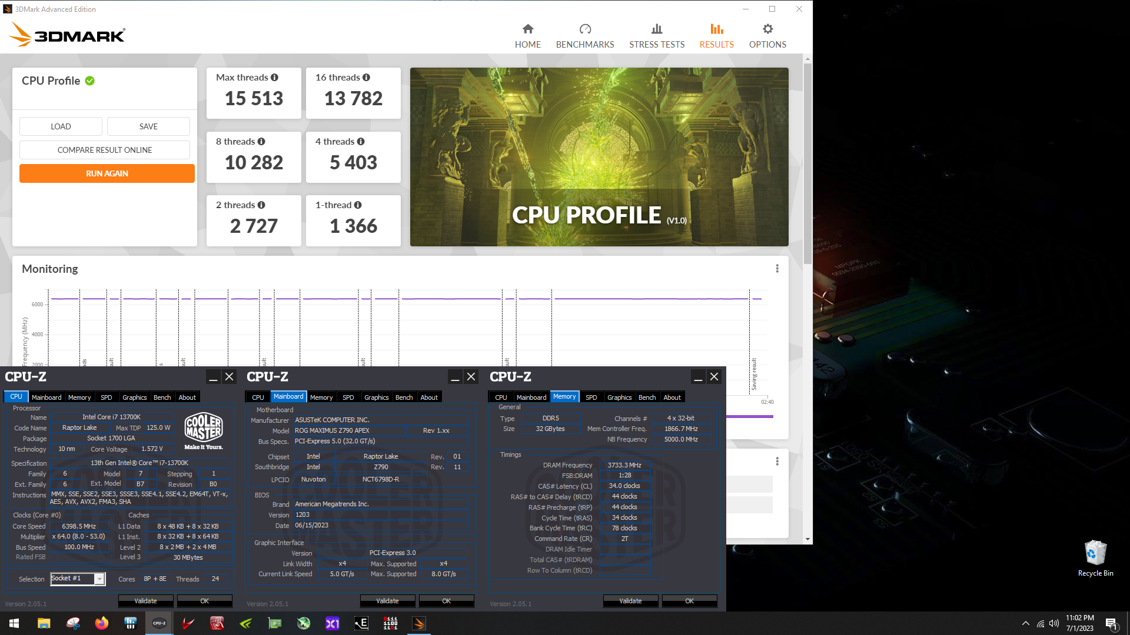Open Graphics tab in first CPU-Z window
Image resolution: width=1130 pixels, height=635 pixels.
134,397
